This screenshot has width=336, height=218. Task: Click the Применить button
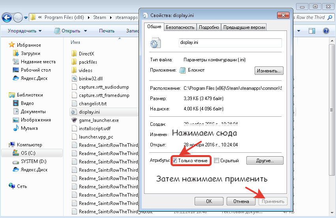click(273, 201)
